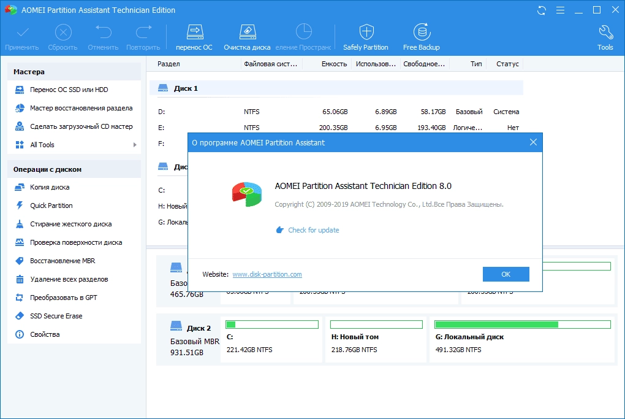Select the C: 221.42GB NTFS partition block
Viewport: 625px width, 419px height.
pyautogui.click(x=271, y=340)
